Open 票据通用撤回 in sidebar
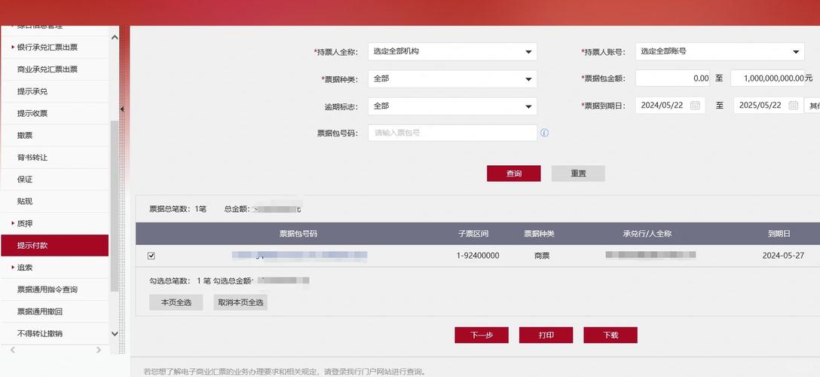This screenshot has height=377, width=820. [40, 311]
